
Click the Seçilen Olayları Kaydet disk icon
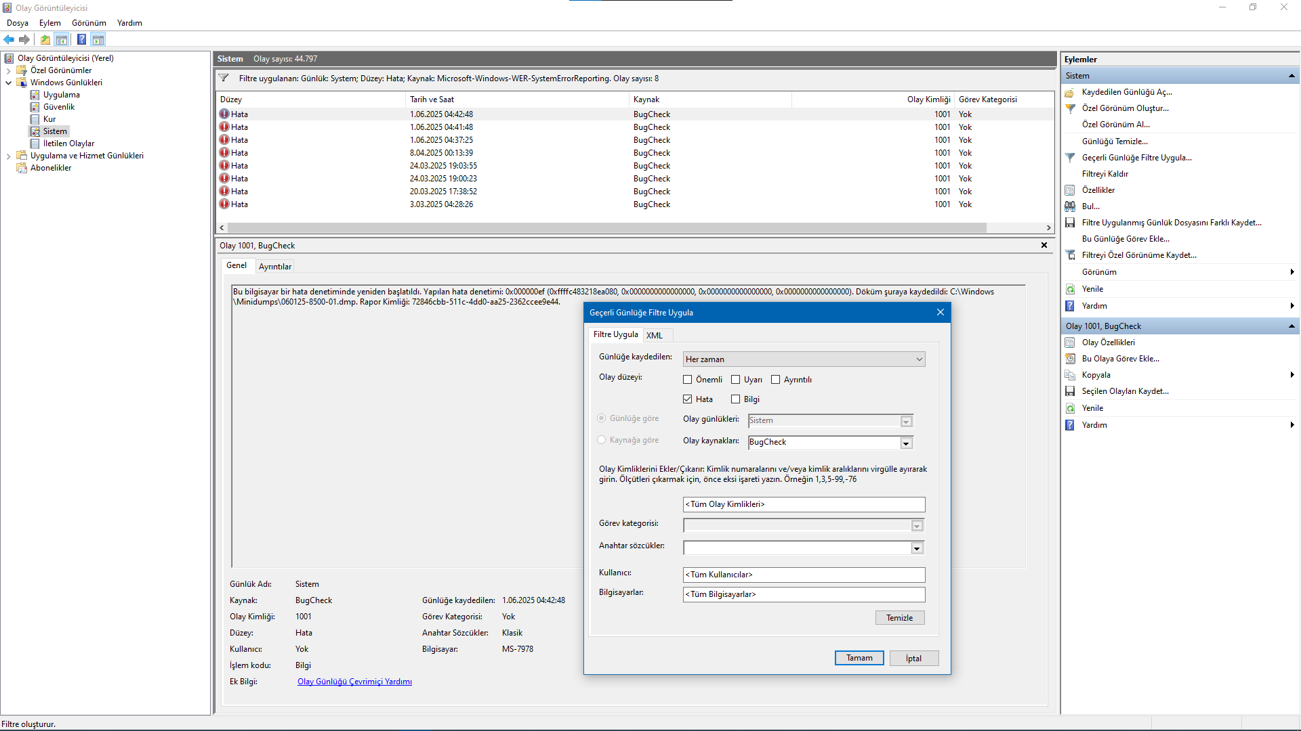1071,391
